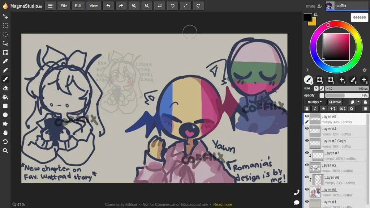Select the Paint bucket fill tool
Viewport: 370px width, 208px height.
(x=5, y=97)
